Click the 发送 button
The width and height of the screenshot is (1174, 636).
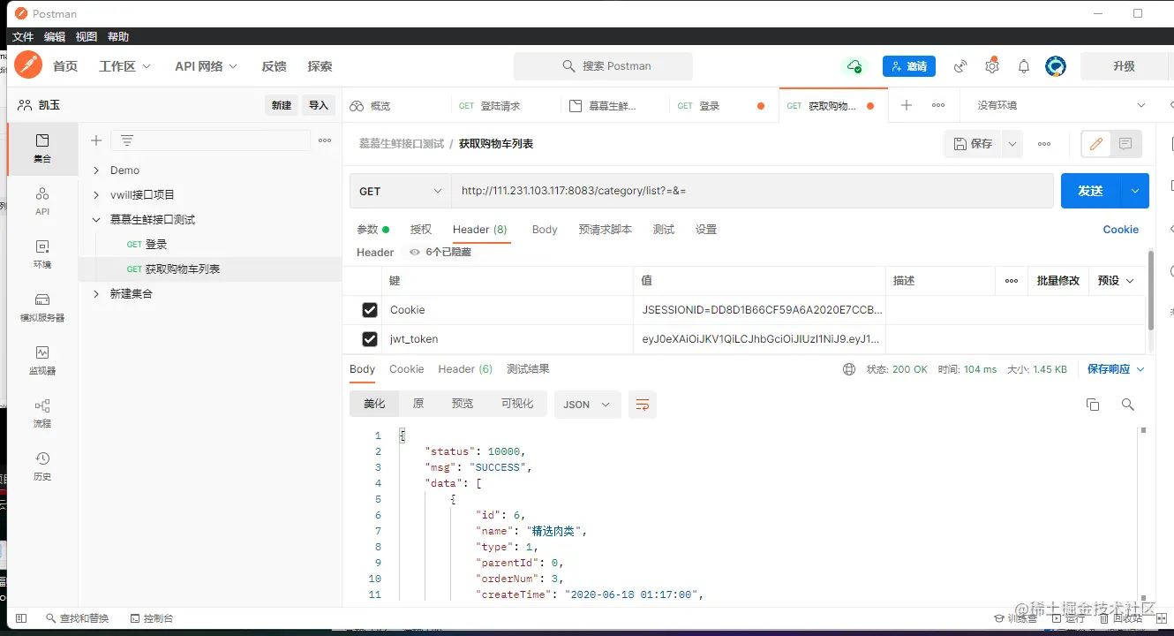1091,191
